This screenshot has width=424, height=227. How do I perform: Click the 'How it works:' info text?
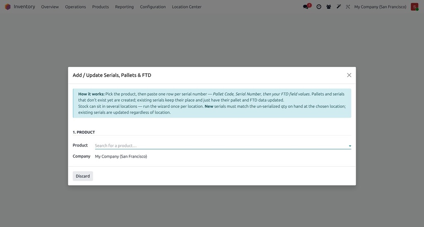click(91, 94)
